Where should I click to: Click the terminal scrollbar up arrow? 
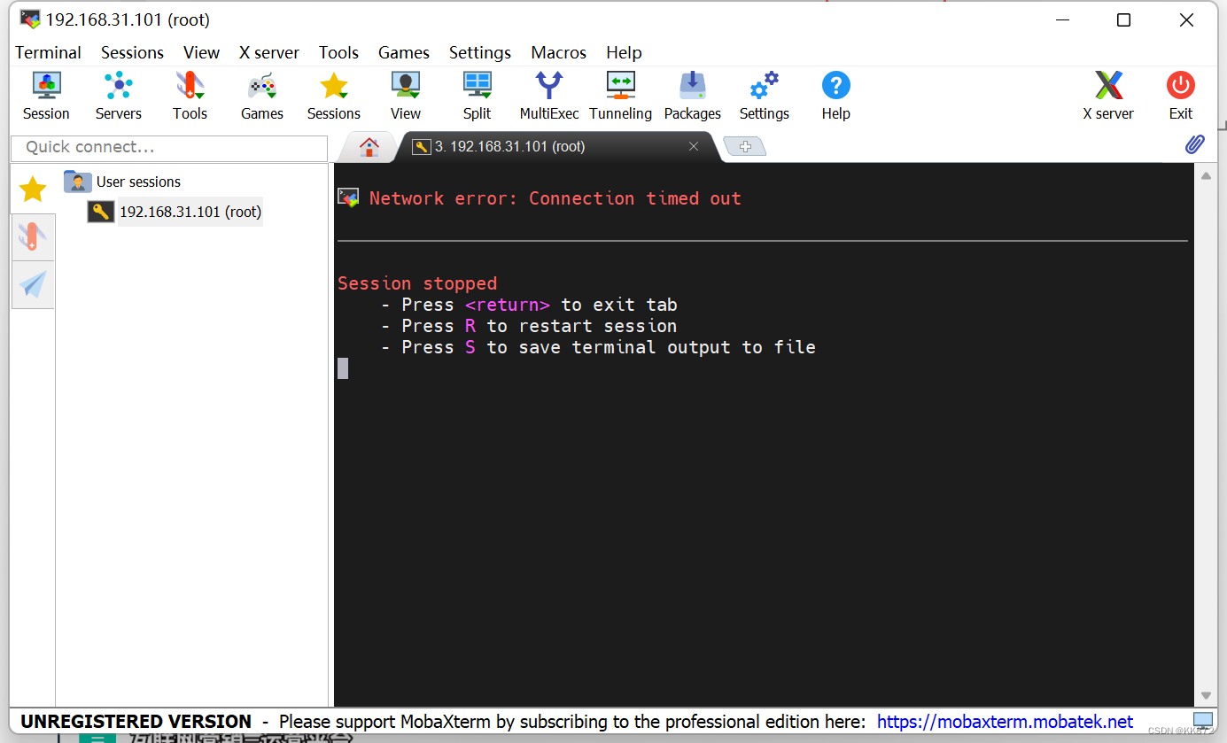coord(1206,176)
